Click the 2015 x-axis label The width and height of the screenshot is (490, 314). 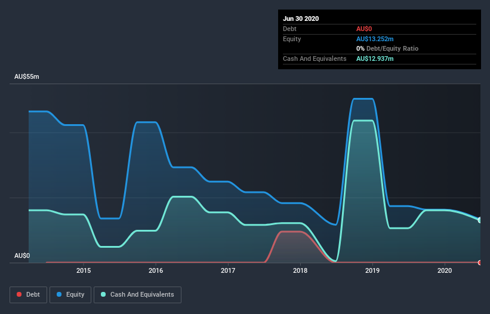coord(84,270)
